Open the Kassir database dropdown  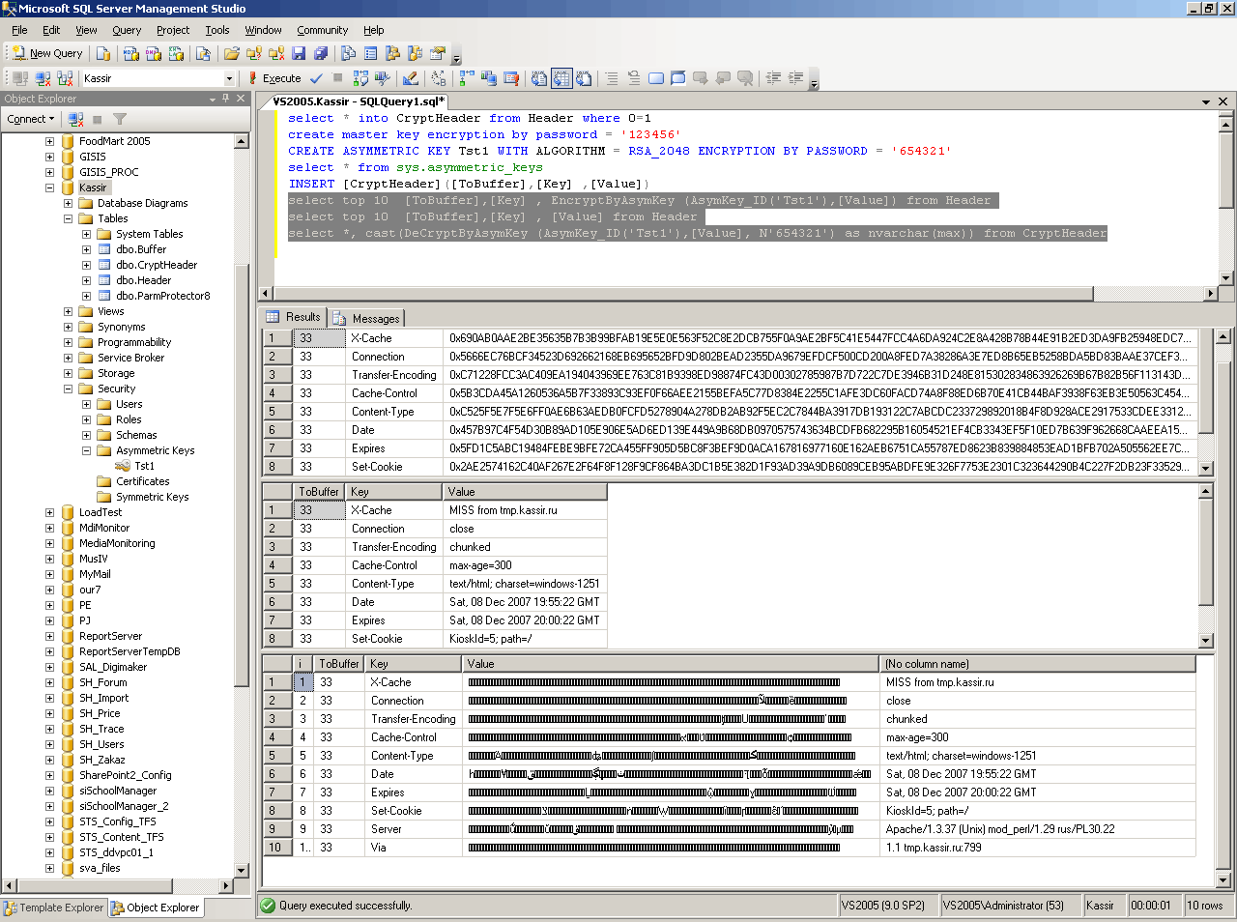[229, 78]
